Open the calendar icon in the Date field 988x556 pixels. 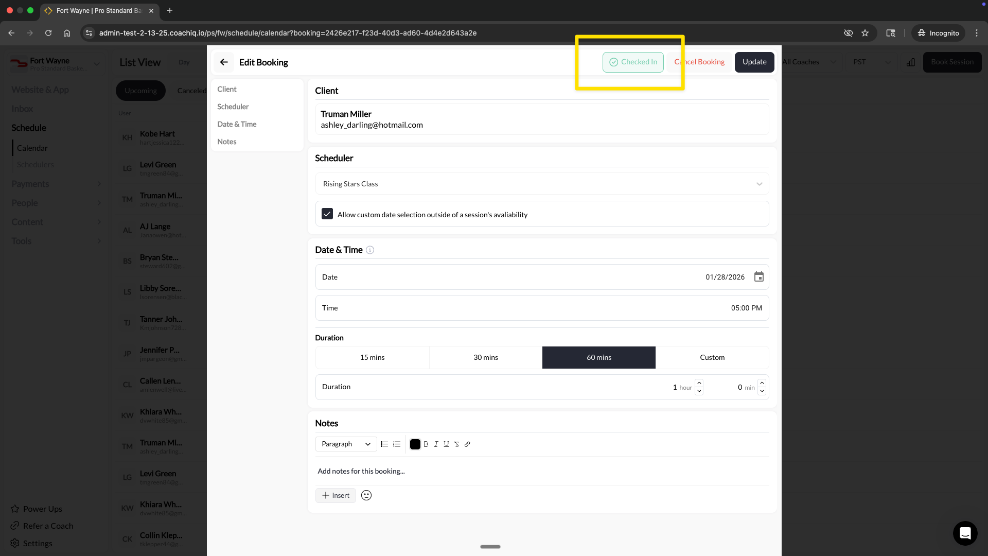tap(758, 276)
